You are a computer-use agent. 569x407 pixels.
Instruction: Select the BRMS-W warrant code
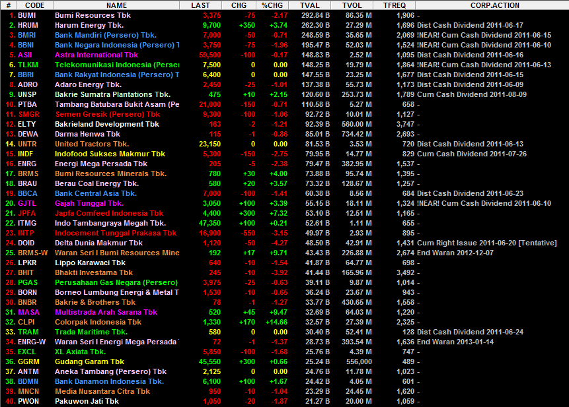(32, 253)
